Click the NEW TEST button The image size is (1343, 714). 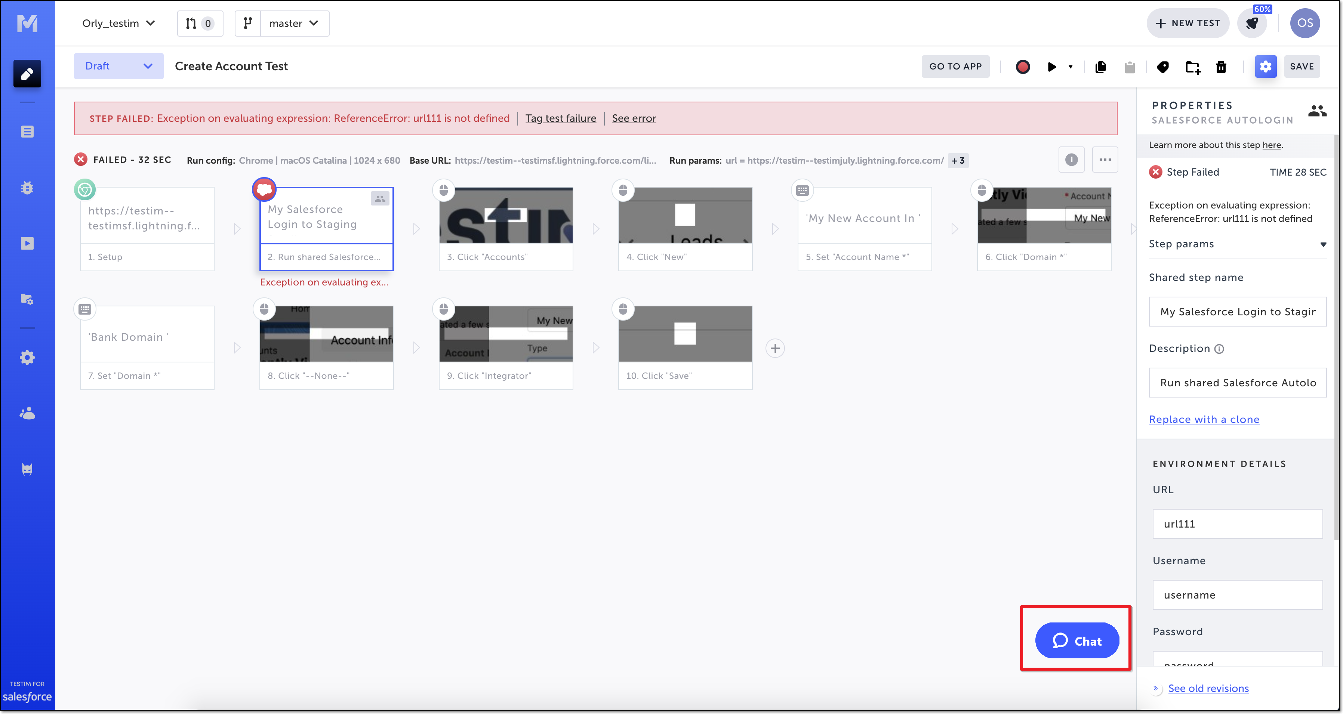pos(1188,23)
